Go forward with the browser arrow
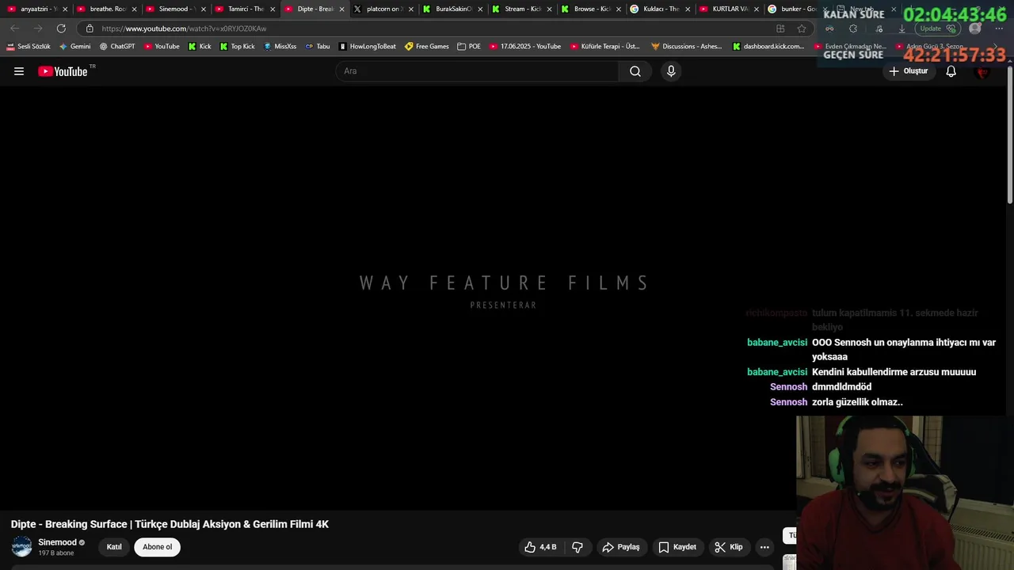1014x570 pixels. click(37, 28)
